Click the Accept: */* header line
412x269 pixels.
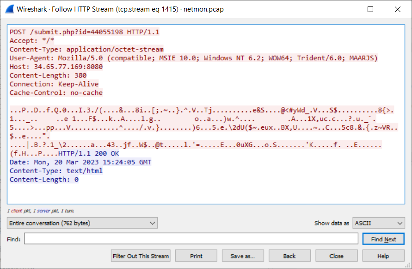tap(32, 41)
